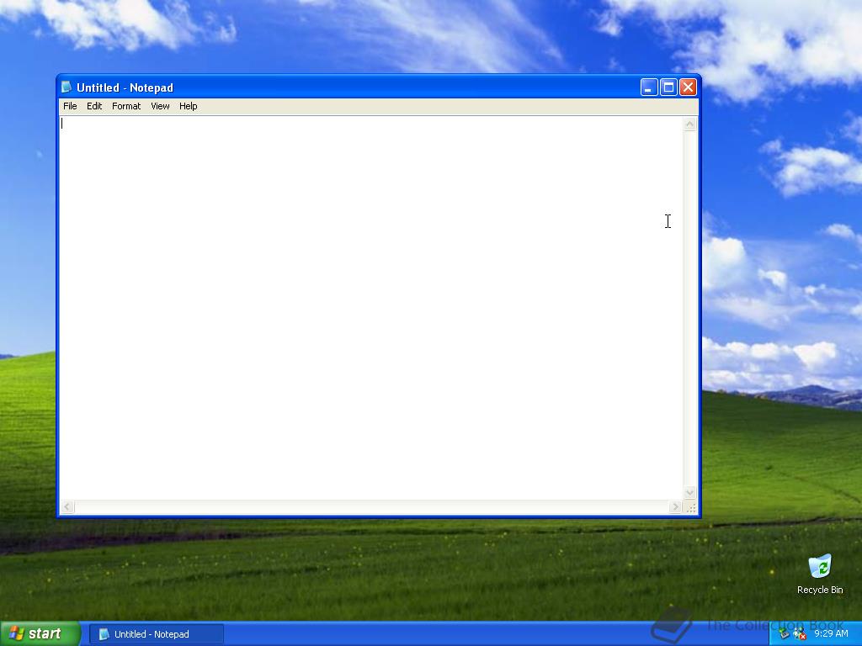This screenshot has height=646, width=862.
Task: Click the horizontal scrollbar right arrow
Action: pos(676,507)
